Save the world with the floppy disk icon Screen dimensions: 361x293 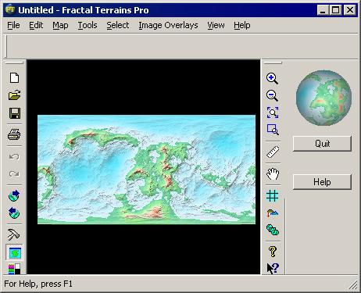[14, 113]
